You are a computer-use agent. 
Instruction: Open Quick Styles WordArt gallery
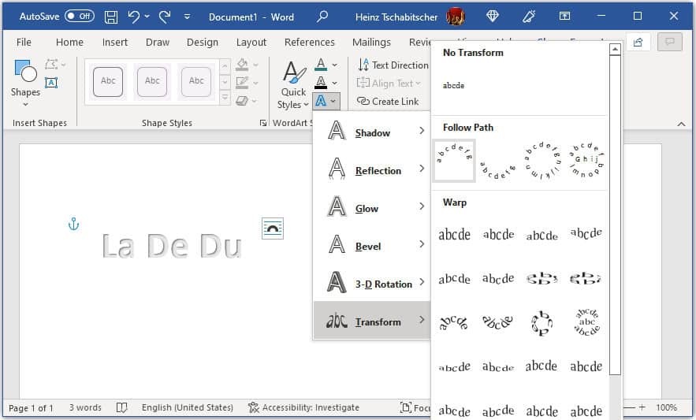coord(293,84)
